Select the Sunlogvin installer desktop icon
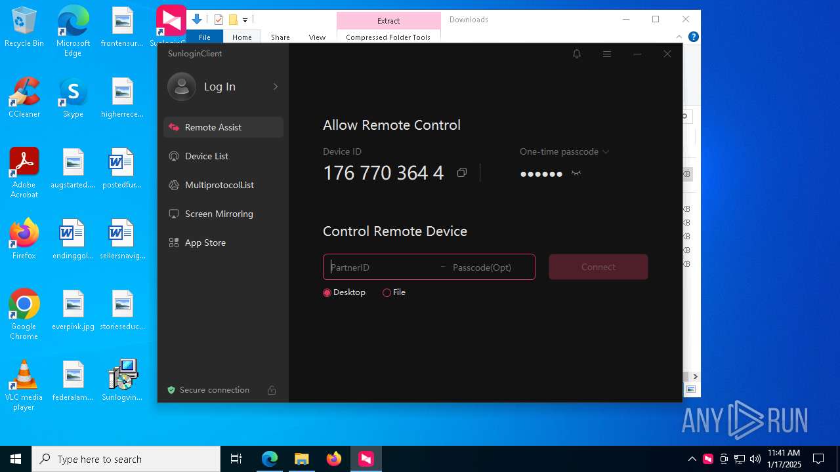The height and width of the screenshot is (472, 840). point(122,381)
